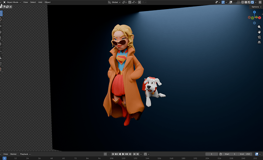Open the Global transform orientation dropdown

coord(114,2)
